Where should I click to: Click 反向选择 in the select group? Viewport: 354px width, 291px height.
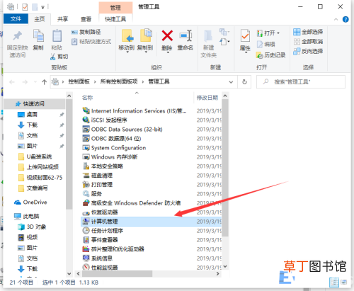pyautogui.click(x=308, y=51)
